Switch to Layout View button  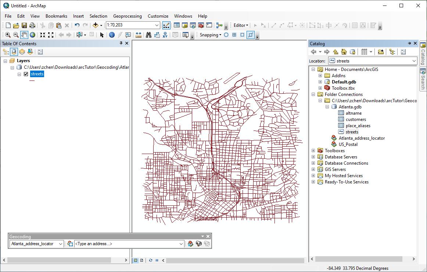pyautogui.click(x=141, y=260)
